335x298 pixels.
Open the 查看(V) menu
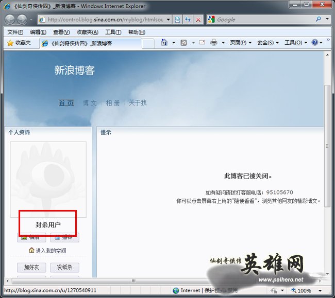pyautogui.click(x=61, y=32)
